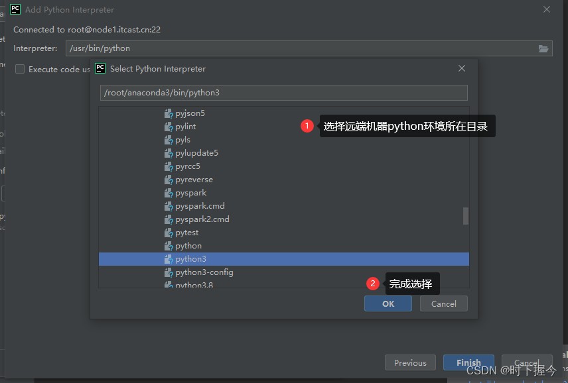Open the interpreter path folder browse icon
This screenshot has width=568, height=383.
click(x=543, y=48)
